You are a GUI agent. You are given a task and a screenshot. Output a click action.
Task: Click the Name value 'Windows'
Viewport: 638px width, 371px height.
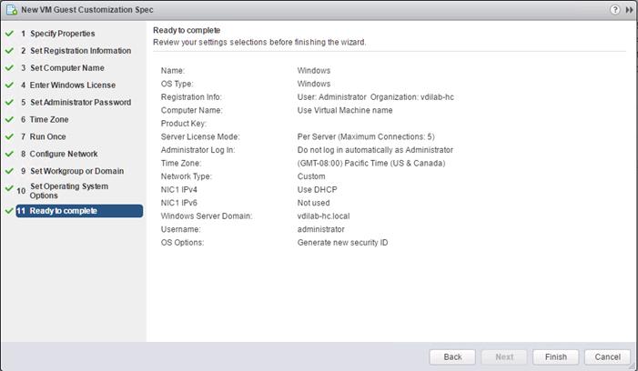[x=314, y=70]
